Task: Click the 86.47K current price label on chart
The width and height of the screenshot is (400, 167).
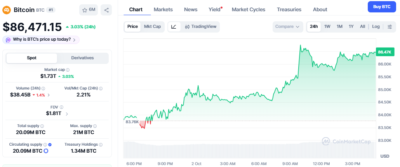Action: [385, 52]
